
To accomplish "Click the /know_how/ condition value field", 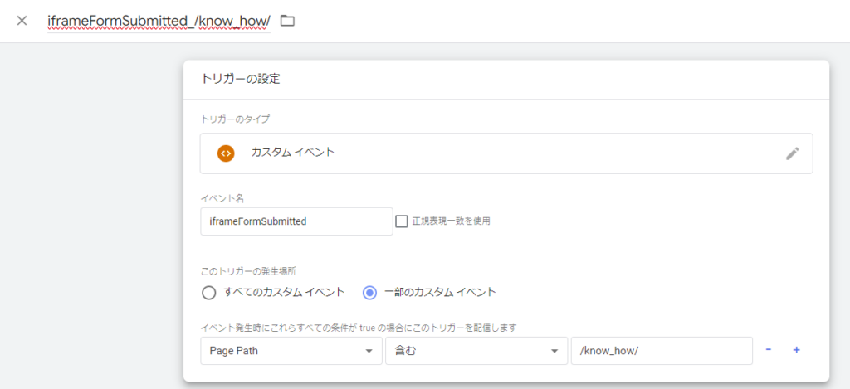I will coord(661,351).
